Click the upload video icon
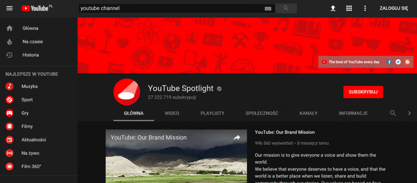Screen dimensions: 417x183 pos(333,8)
